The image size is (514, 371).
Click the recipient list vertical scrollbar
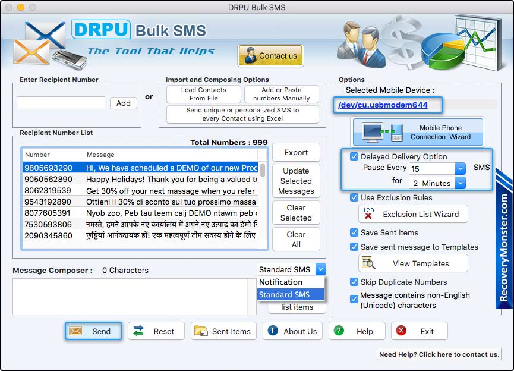point(263,171)
